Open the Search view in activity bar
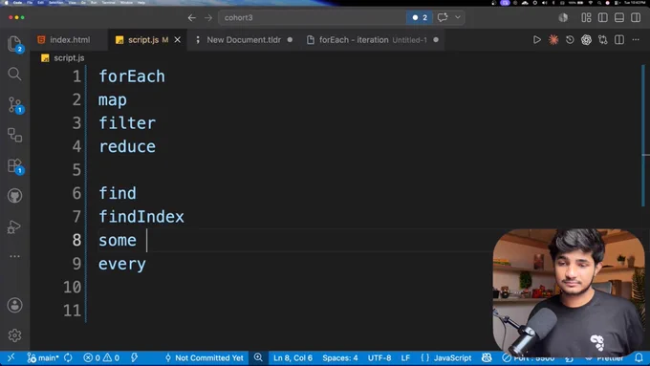 [14, 74]
